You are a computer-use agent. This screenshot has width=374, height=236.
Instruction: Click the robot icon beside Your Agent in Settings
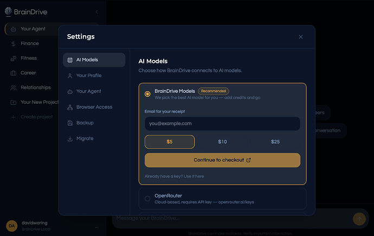tap(70, 92)
